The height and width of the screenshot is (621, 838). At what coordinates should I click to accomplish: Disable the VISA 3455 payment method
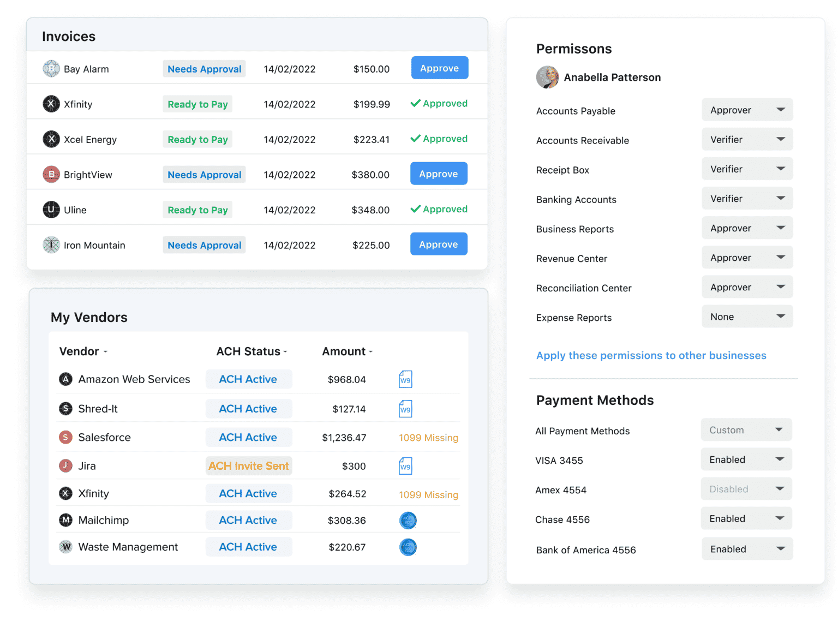(x=746, y=459)
